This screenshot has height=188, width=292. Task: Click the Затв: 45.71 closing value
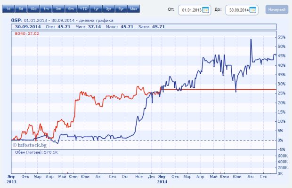(152, 27)
